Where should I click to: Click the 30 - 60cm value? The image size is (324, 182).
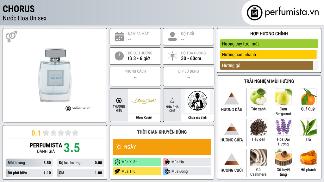(x=191, y=58)
